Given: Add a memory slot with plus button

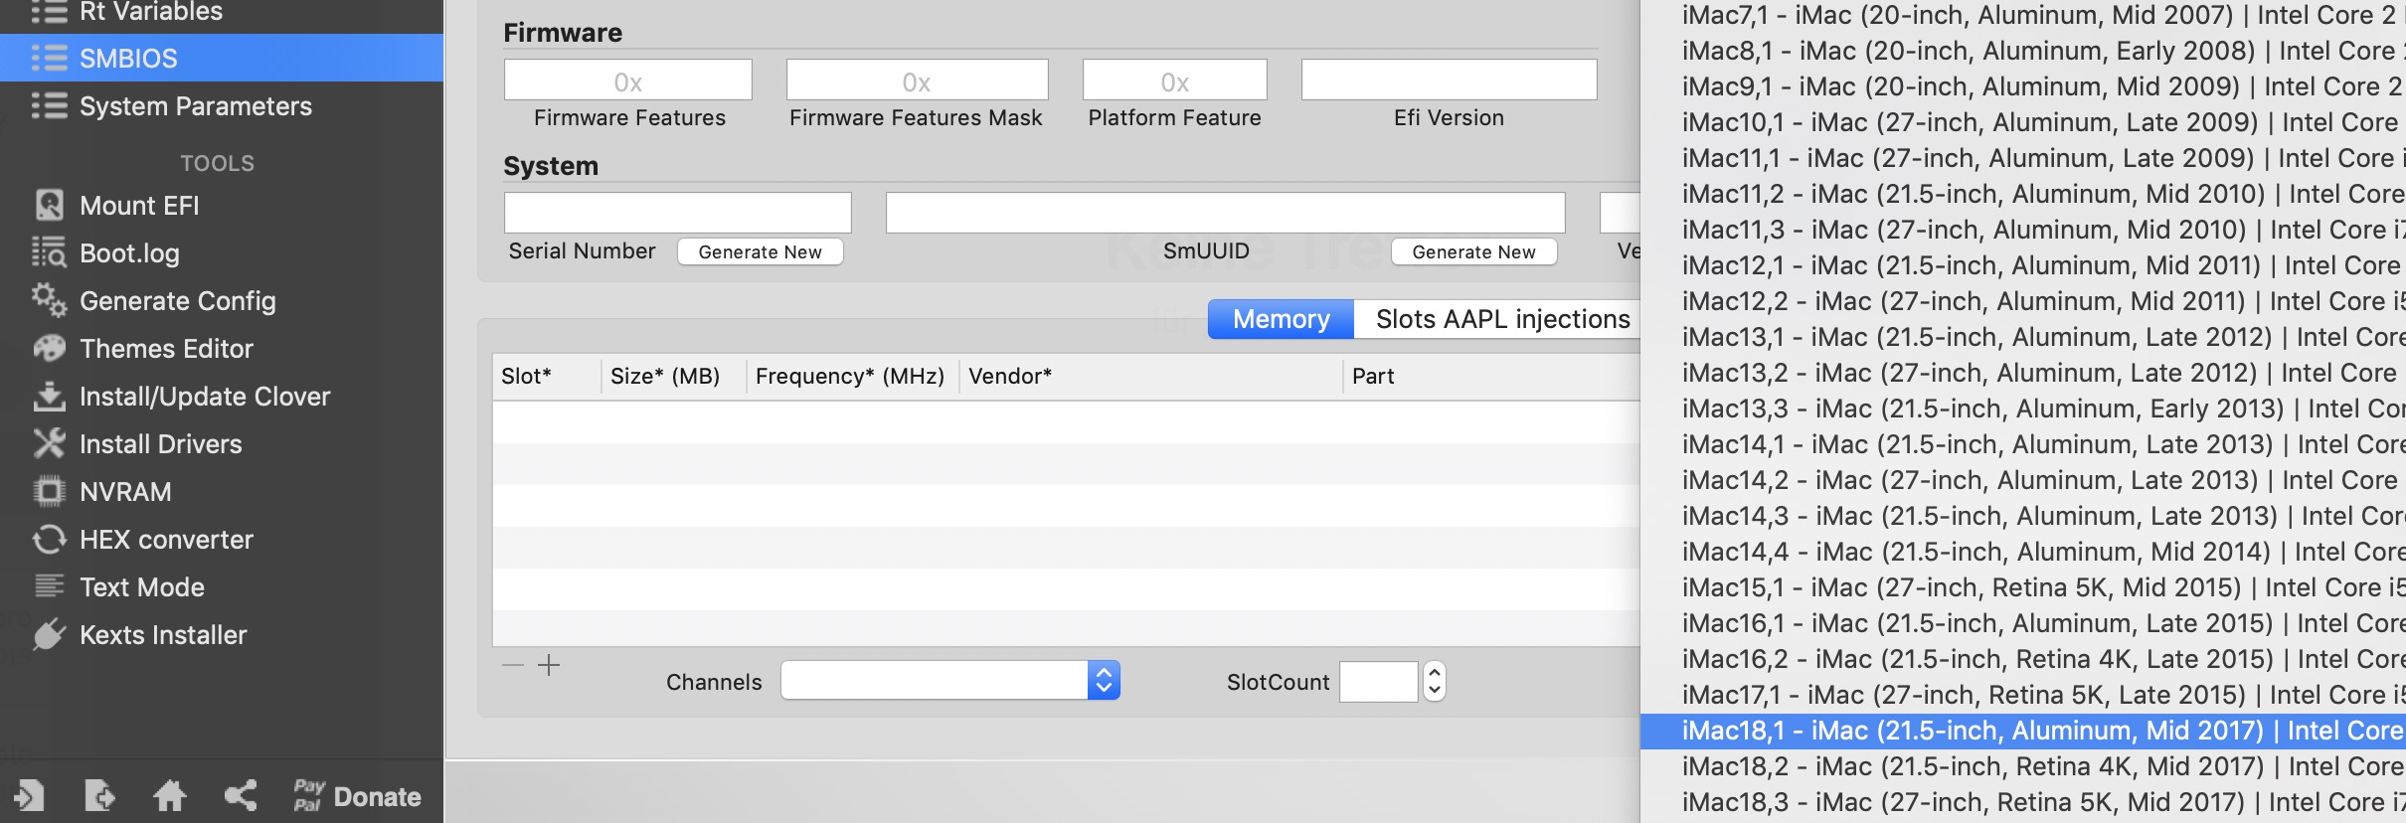Looking at the screenshot, I should point(549,665).
